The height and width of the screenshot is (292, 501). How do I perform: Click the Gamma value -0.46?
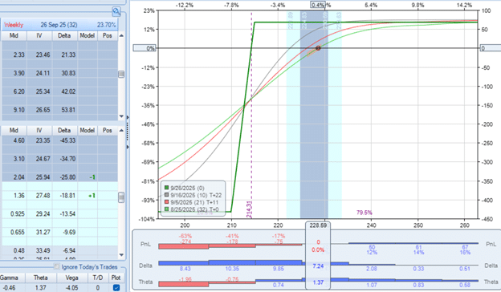[x=9, y=287]
